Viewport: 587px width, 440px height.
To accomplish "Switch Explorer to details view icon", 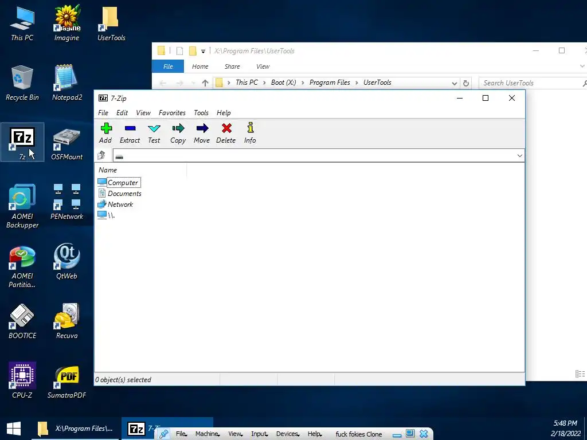I will pos(580,374).
